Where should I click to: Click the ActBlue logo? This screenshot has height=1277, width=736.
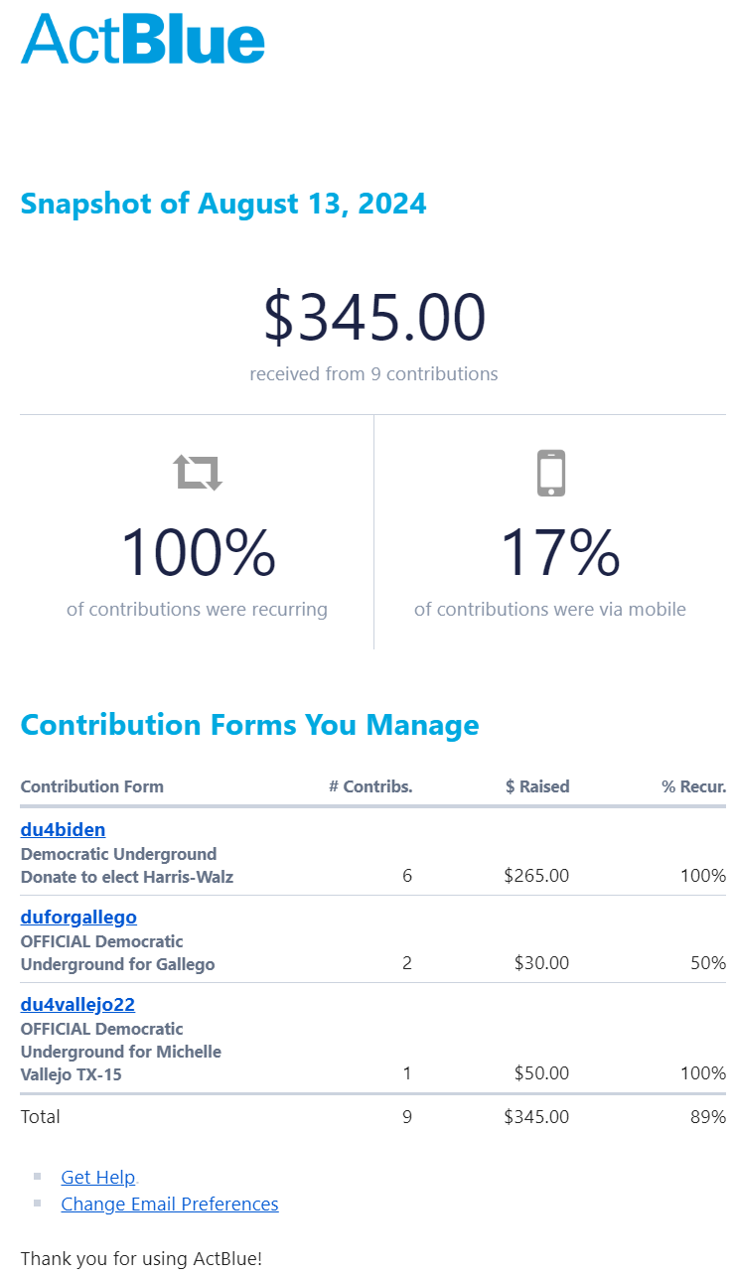point(143,40)
